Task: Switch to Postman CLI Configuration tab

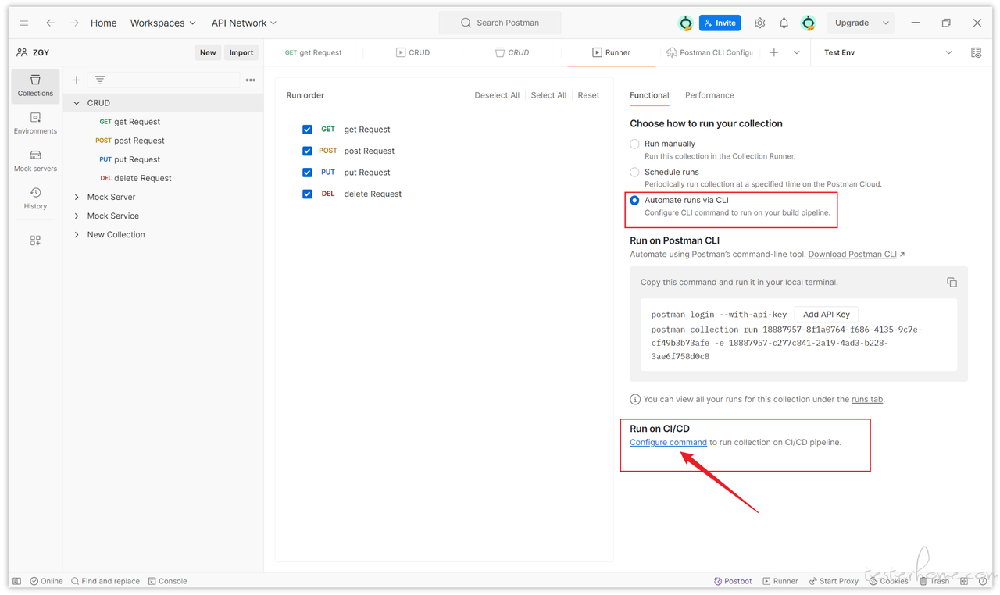Action: coord(709,52)
